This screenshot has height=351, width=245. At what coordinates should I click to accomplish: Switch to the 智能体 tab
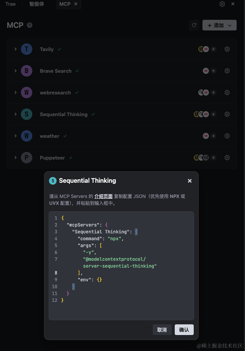coord(36,4)
